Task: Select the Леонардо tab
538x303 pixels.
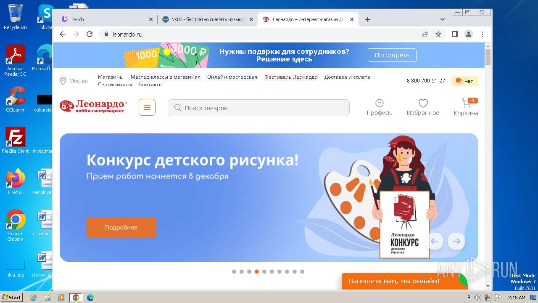Action: [309, 19]
